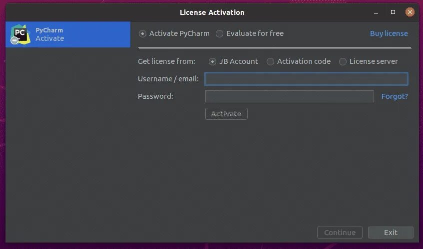Click the Continue button
The image size is (423, 249).
tap(340, 233)
